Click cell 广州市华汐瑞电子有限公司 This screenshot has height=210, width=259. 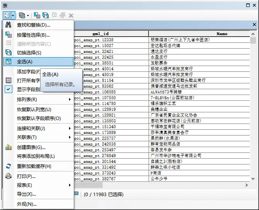199,156
